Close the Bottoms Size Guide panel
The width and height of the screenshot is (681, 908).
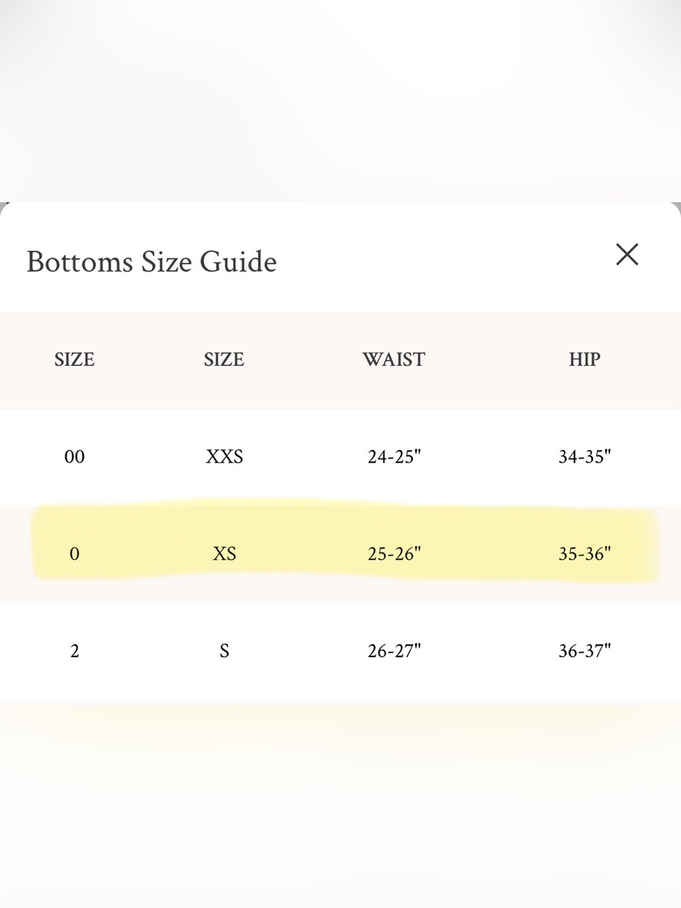coord(627,254)
